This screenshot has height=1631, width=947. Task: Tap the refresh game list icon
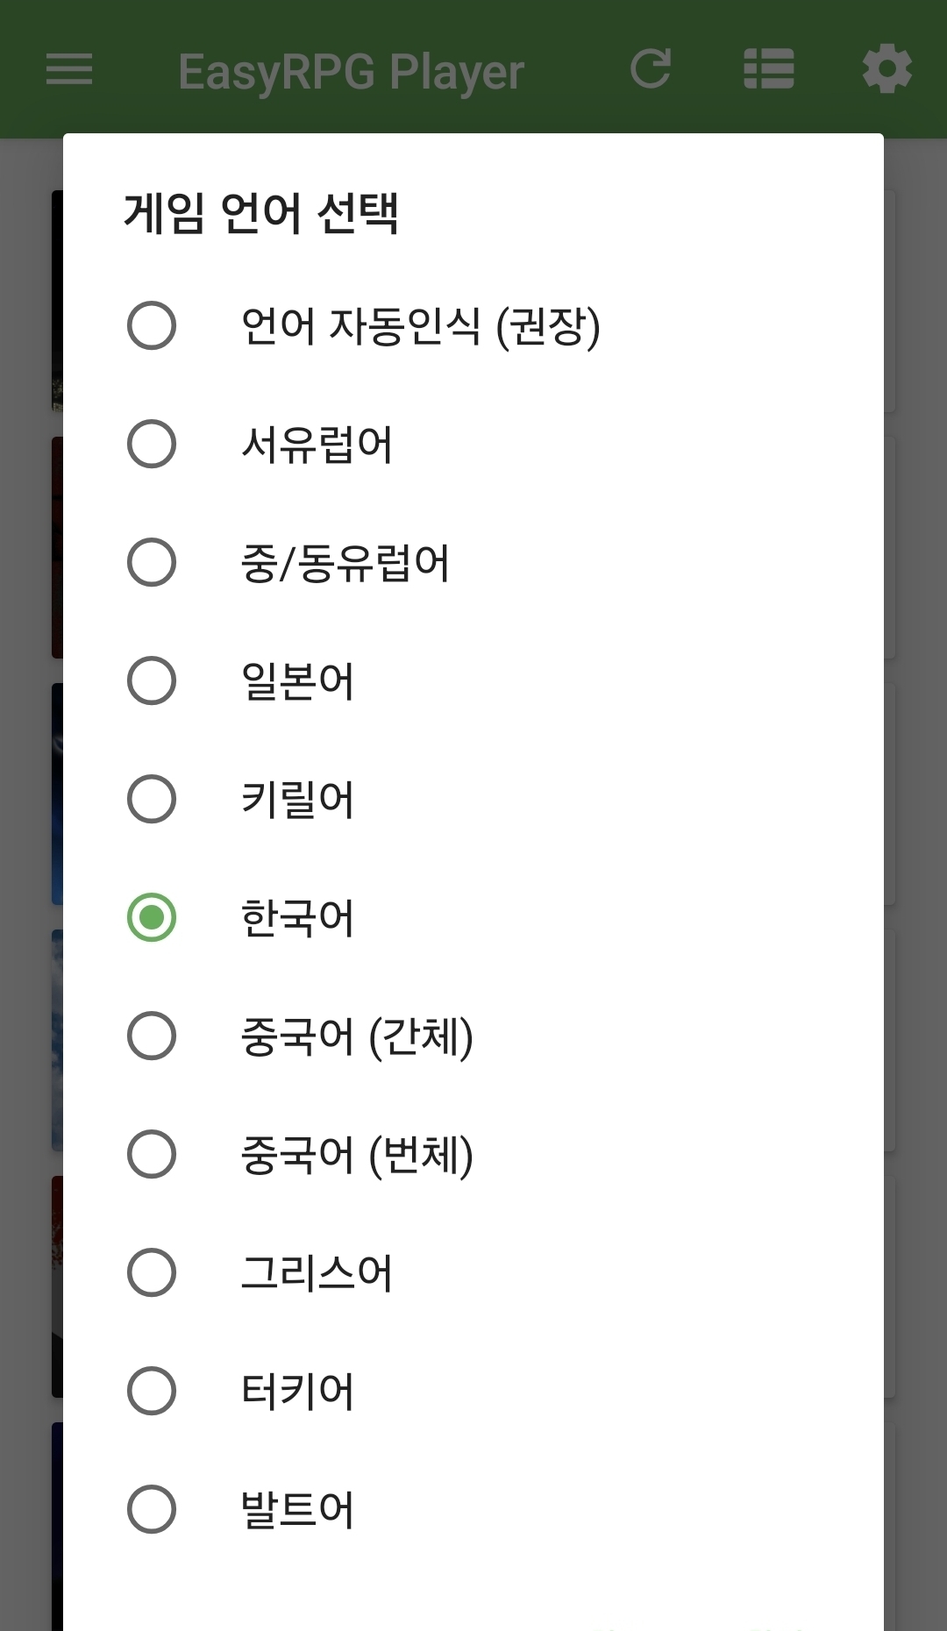click(651, 69)
